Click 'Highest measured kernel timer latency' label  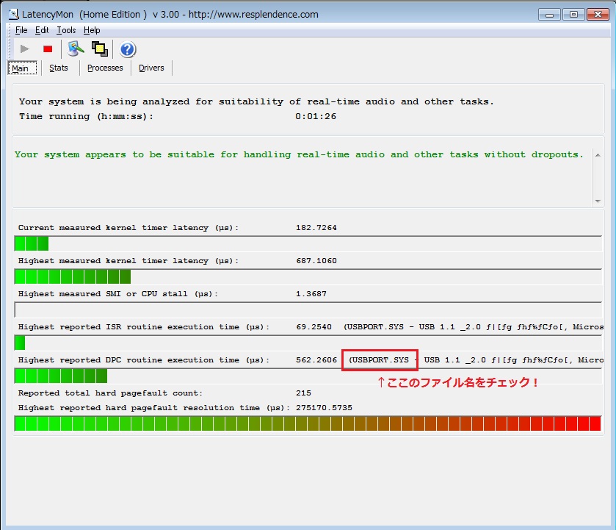pos(128,261)
